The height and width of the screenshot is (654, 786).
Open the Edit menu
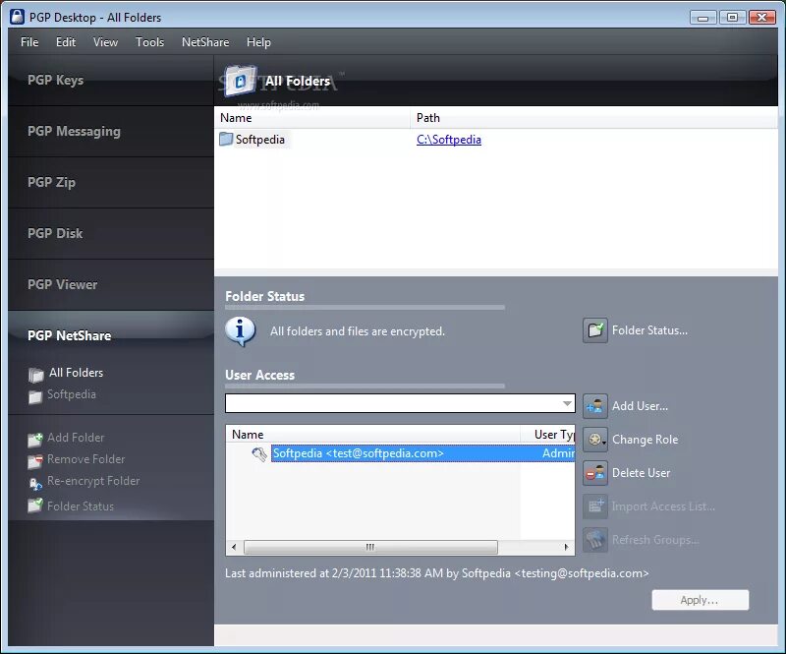pyautogui.click(x=66, y=42)
